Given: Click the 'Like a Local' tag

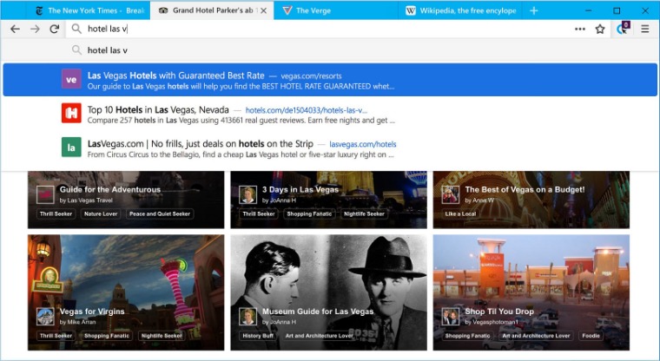Looking at the screenshot, I should tap(460, 213).
